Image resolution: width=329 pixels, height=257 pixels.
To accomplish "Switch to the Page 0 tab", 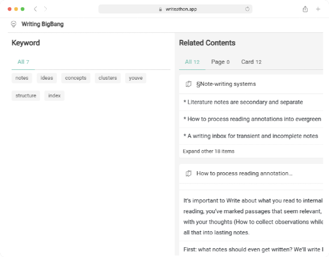I will click(x=221, y=62).
